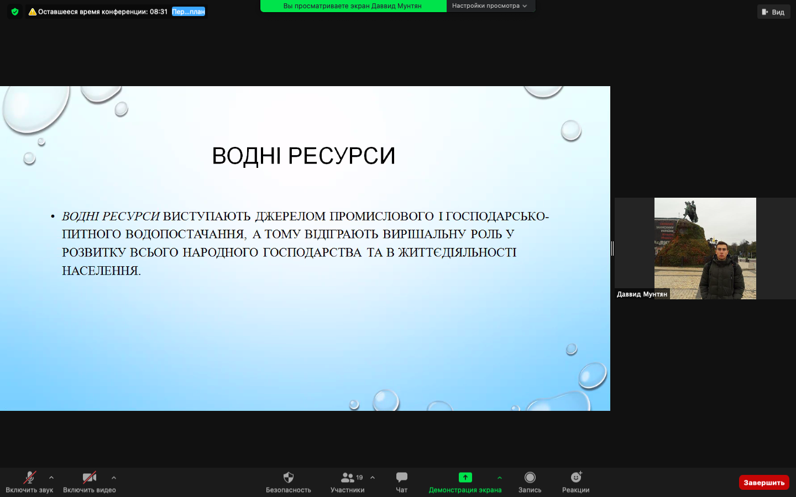This screenshot has width=796, height=497.
Task: Click the meeting time warning icon
Action: click(33, 12)
